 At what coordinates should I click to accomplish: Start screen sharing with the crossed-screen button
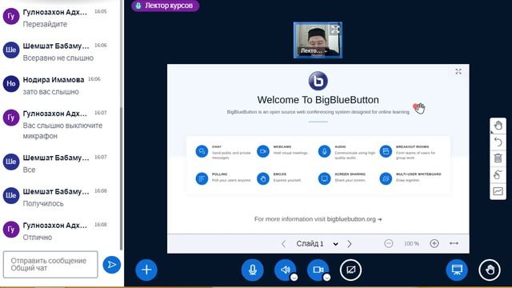(350, 270)
